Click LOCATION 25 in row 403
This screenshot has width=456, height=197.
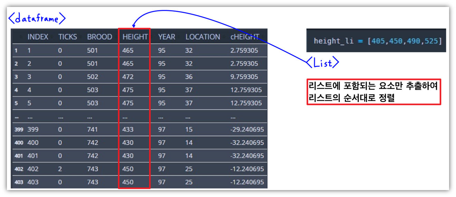click(189, 182)
